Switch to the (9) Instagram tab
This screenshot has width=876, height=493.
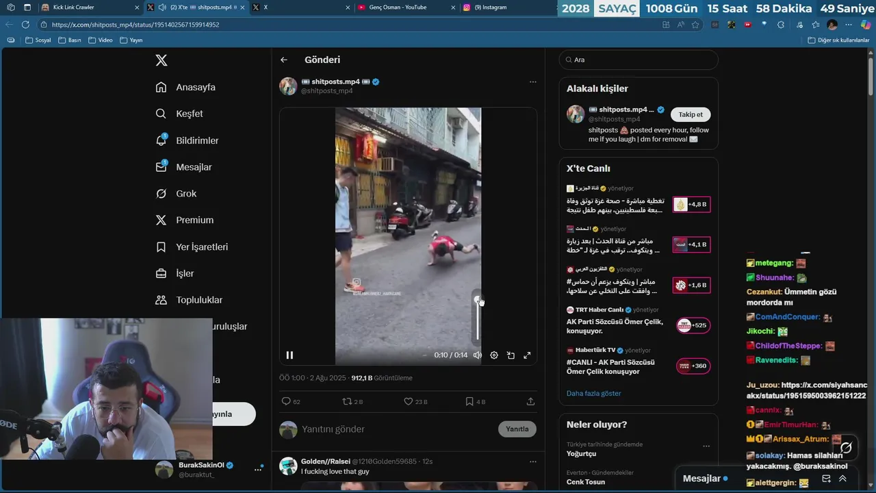point(505,8)
